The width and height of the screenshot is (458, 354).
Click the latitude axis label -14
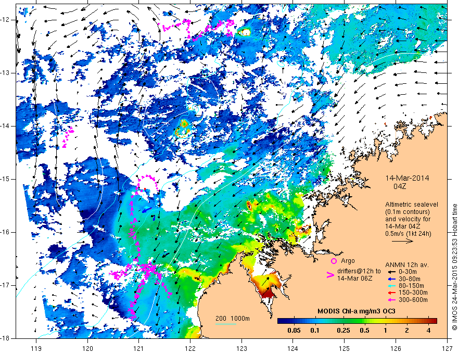point(5,126)
